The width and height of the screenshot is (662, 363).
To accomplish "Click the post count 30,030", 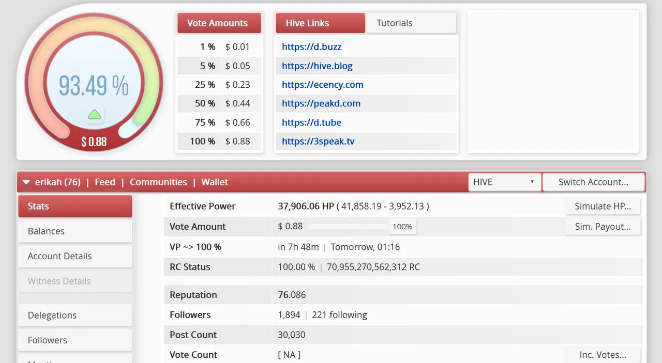I will (x=292, y=335).
